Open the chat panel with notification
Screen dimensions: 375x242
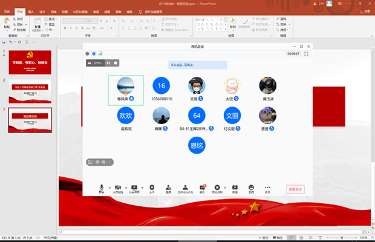pos(202,188)
